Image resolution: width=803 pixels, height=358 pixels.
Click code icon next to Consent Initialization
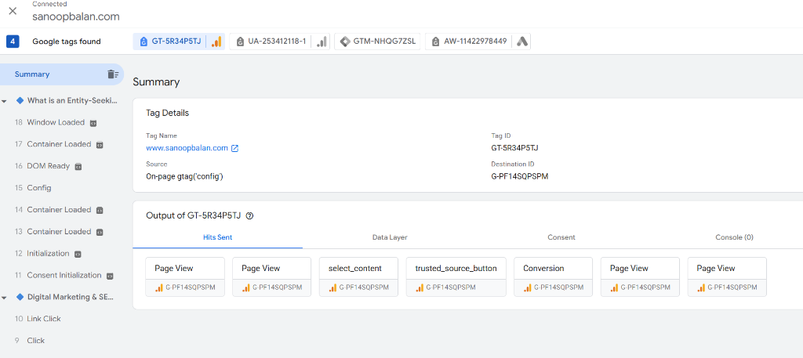tap(110, 276)
